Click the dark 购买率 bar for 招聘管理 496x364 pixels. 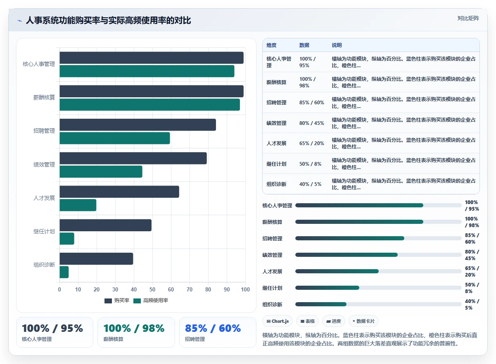[138, 125]
